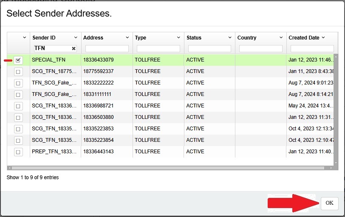Check the box for PREP_TFN address 18336443143
This screenshot has width=345, height=217.
click(x=18, y=152)
